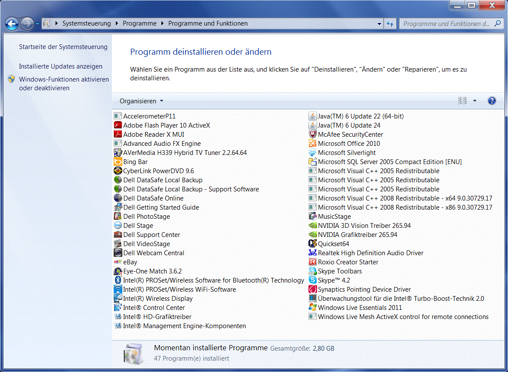Click the Adobe Reader X MUI icon
508x372 pixels.
click(x=118, y=134)
